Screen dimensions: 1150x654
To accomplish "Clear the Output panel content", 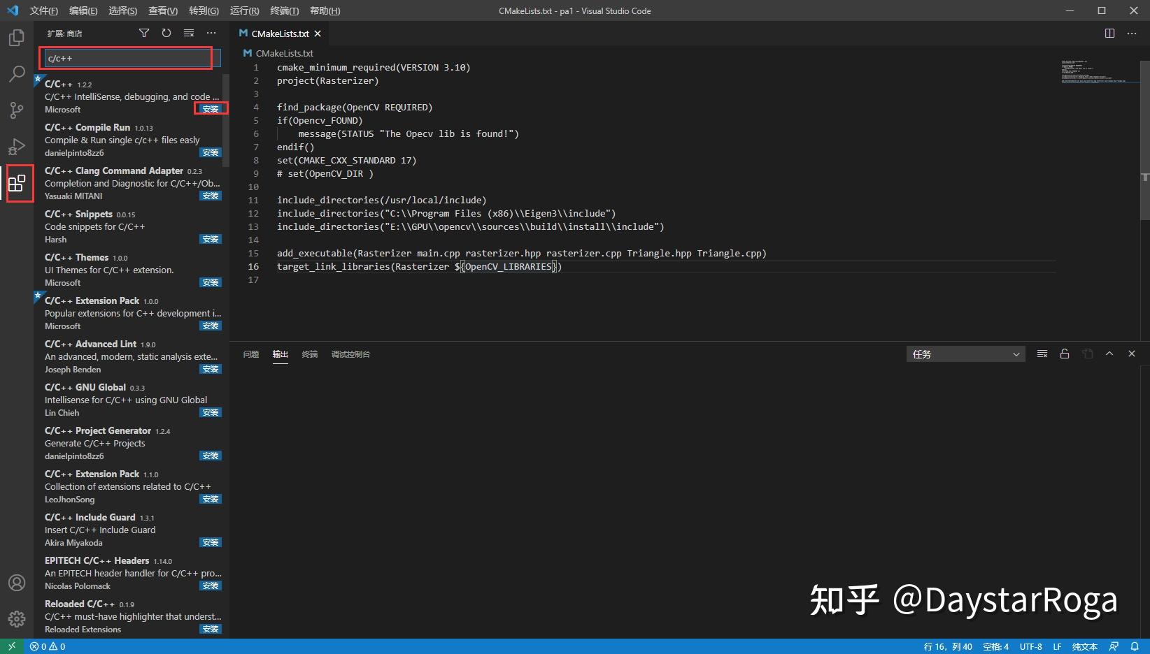I will [1042, 354].
